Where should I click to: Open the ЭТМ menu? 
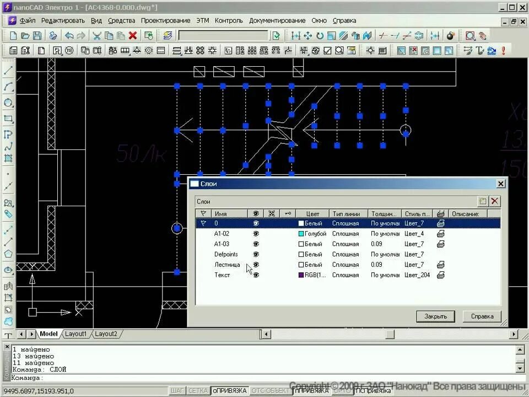(x=203, y=20)
